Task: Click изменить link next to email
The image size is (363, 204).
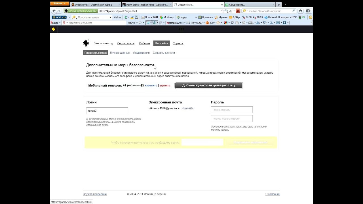Action: 187,108
